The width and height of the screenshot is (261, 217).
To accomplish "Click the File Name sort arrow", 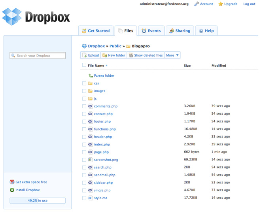I will click(x=106, y=66).
